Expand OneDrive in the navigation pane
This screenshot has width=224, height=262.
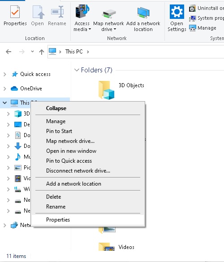[x=5, y=89]
